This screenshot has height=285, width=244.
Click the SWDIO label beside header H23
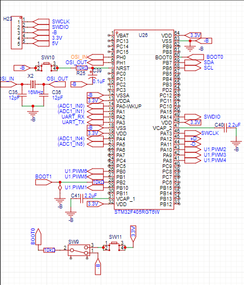[x=60, y=27]
